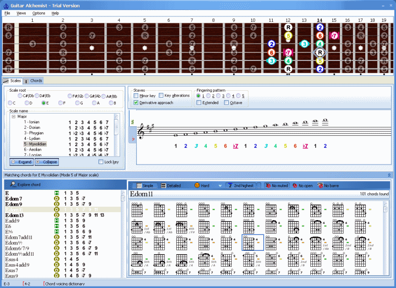The image size is (396, 288).
Task: Switch to Simple chord diagram view
Action: click(x=144, y=185)
